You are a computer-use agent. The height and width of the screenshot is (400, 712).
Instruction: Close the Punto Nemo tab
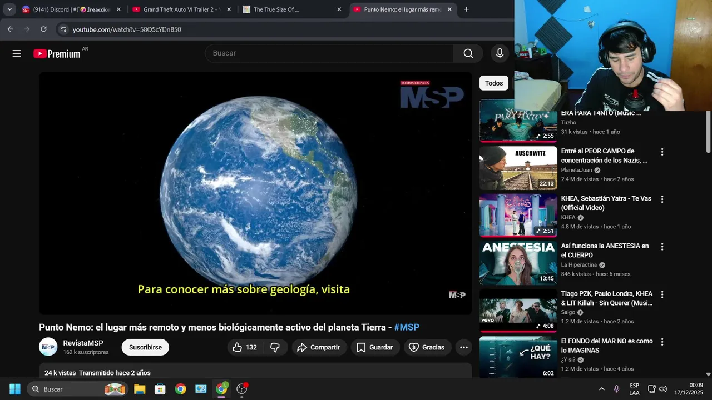(x=449, y=9)
